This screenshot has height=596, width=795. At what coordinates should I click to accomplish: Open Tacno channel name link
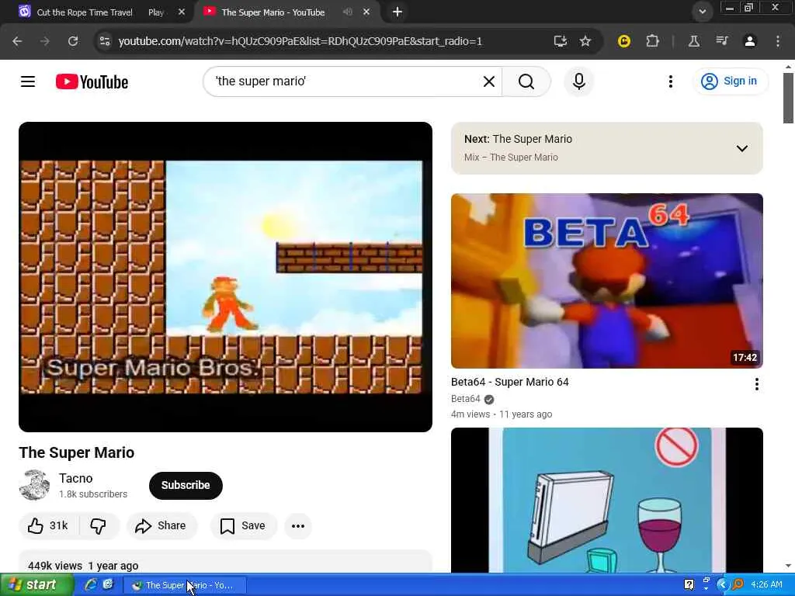click(x=75, y=478)
